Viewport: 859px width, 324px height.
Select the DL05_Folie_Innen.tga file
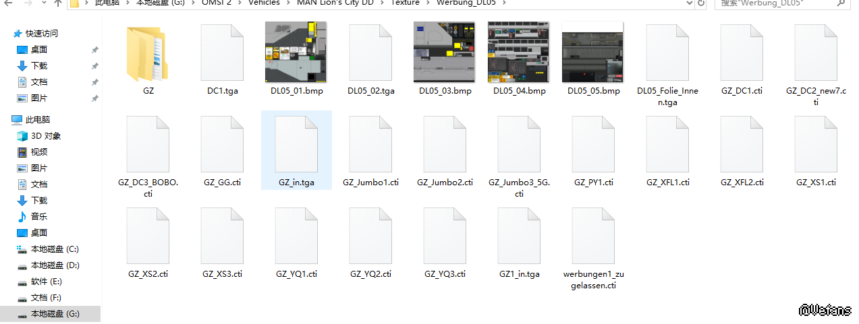[667, 65]
